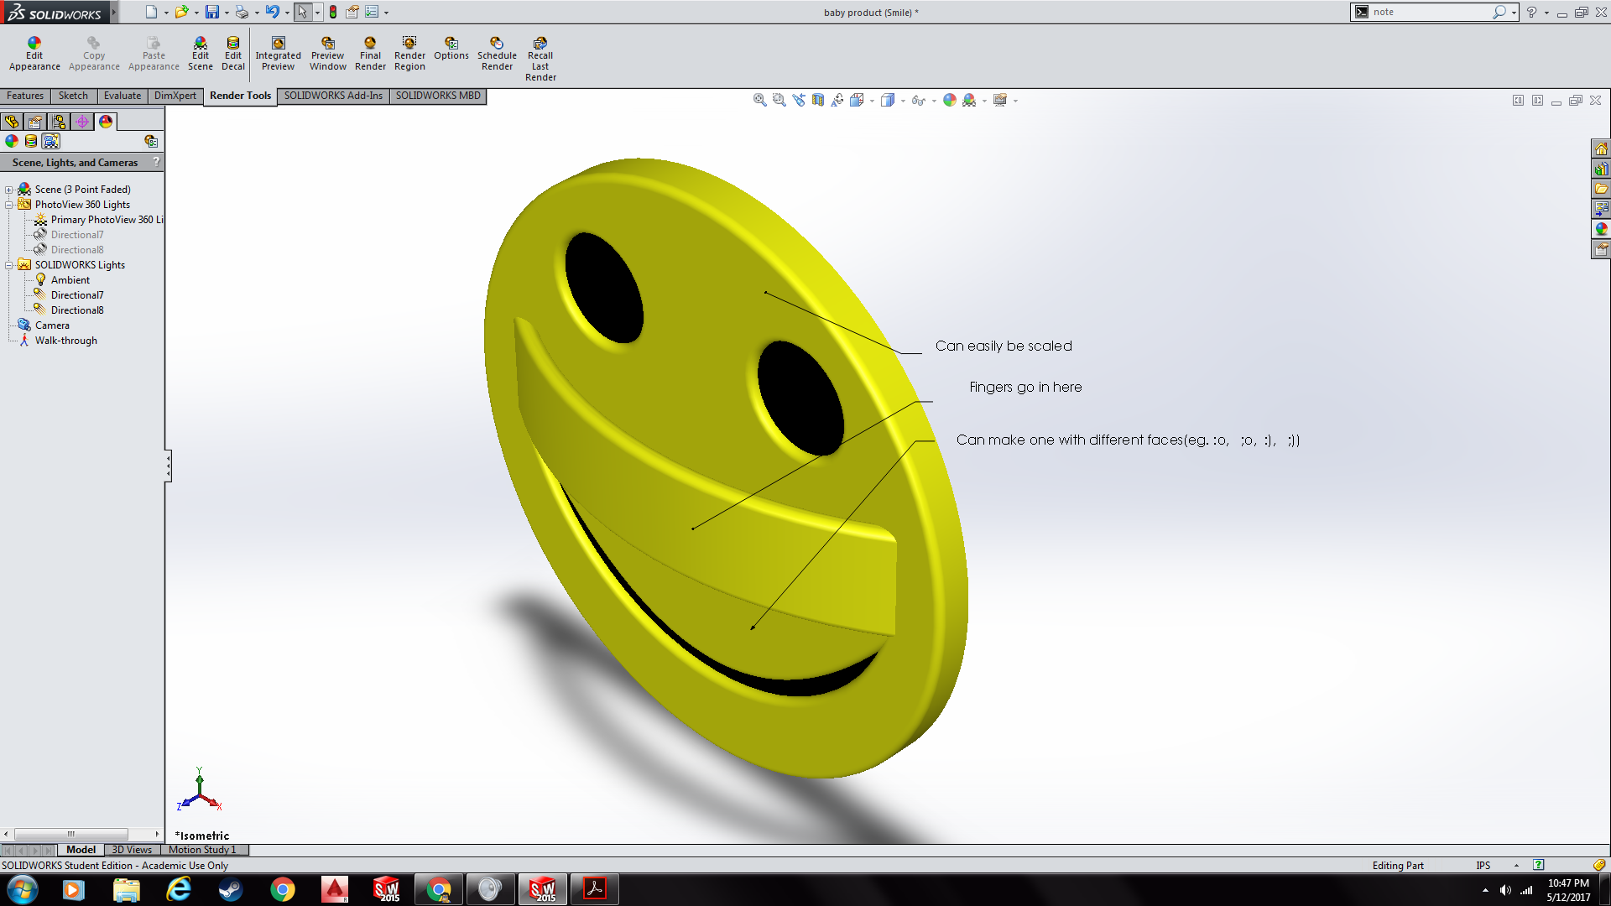Switch to the Evaluate tab

click(x=122, y=96)
